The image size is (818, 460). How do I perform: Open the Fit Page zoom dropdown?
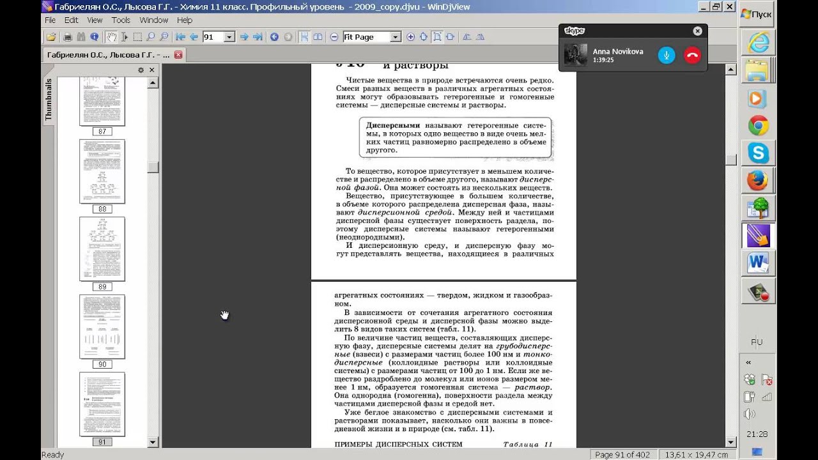point(396,37)
